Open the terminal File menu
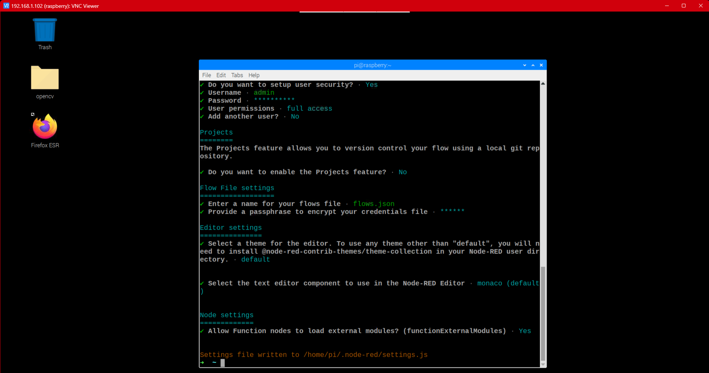 tap(206, 75)
